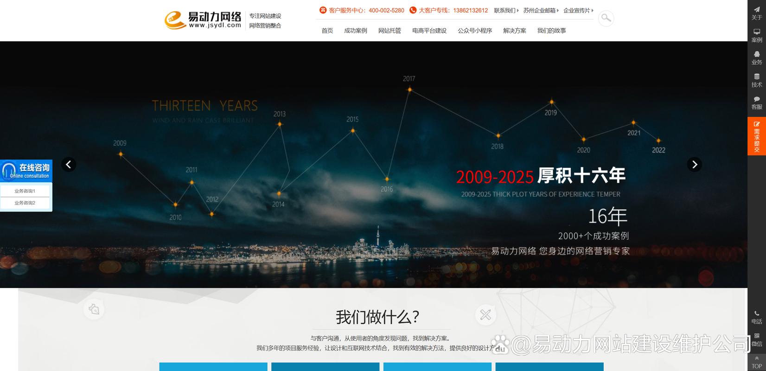
Task: Open 客服 in the right sidebar
Action: click(757, 102)
